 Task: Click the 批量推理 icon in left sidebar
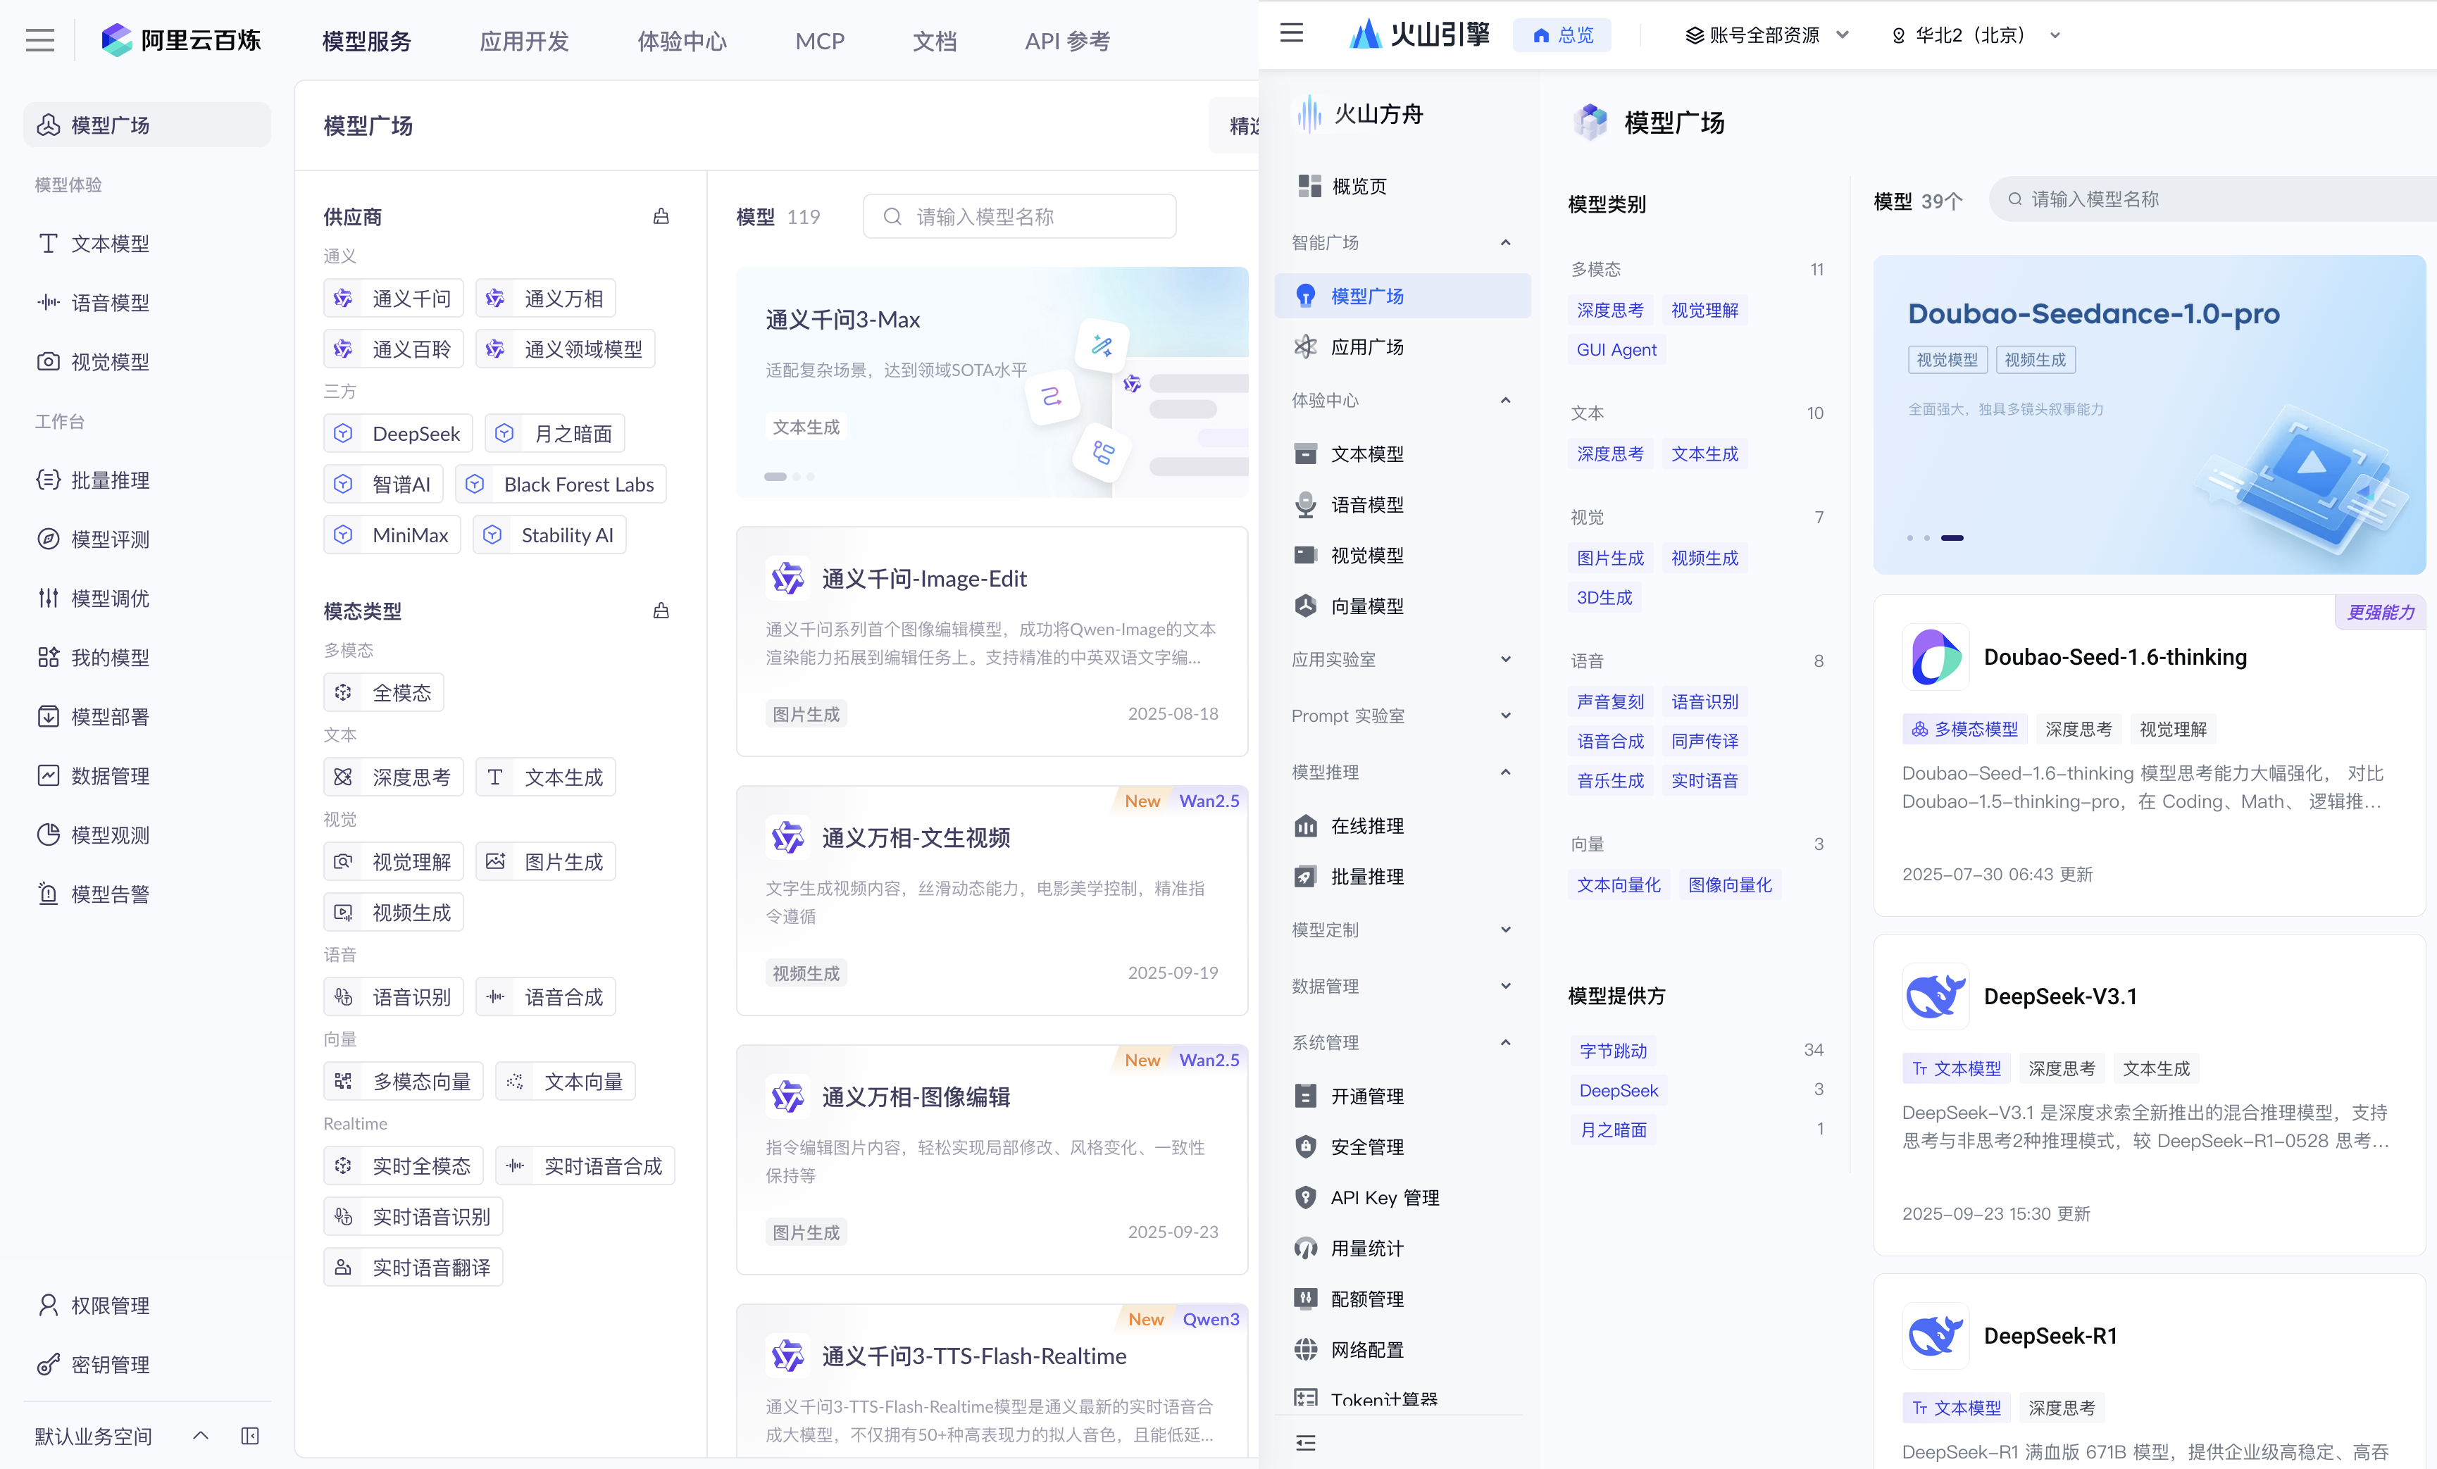47,480
